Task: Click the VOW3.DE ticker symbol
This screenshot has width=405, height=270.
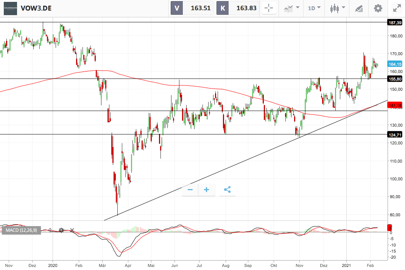Action: point(36,8)
